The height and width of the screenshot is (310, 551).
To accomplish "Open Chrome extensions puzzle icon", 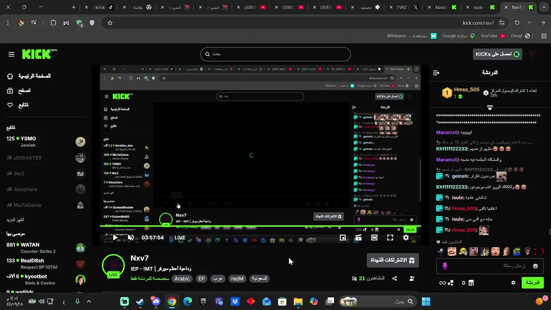I will coord(53,23).
